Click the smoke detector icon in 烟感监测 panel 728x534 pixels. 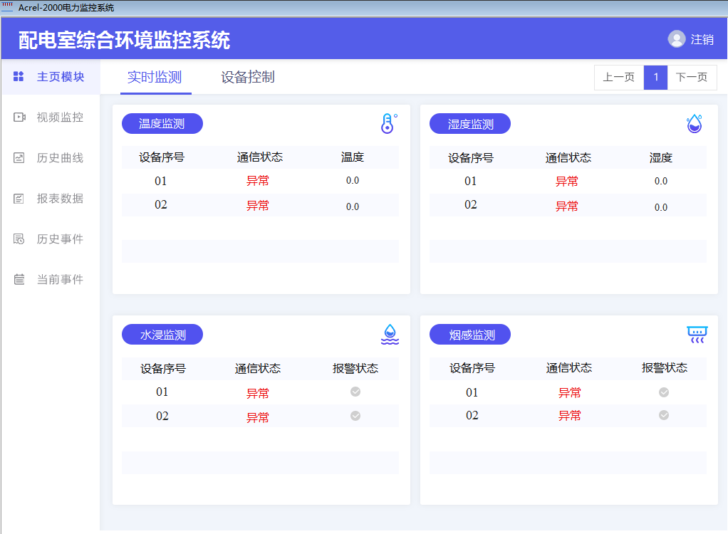point(696,333)
